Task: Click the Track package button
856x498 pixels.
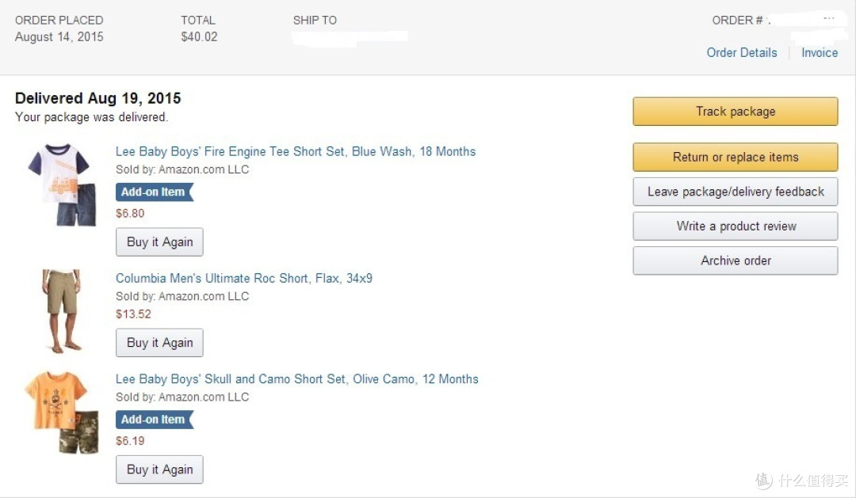Action: pyautogui.click(x=735, y=112)
